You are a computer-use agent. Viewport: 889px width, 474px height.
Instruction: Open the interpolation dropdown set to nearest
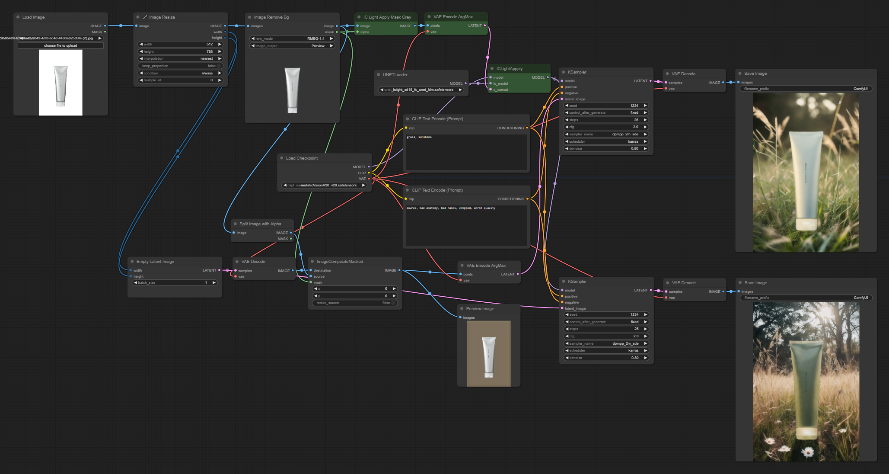click(181, 59)
